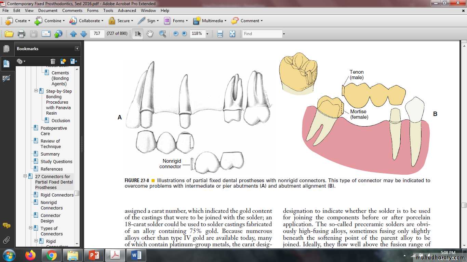467x262 pixels.
Task: Open the 'Nonrigid Connectors' bookmark
Action: click(51, 205)
